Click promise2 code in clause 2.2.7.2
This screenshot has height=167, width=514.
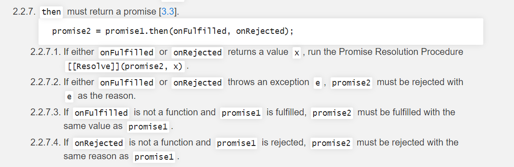click(351, 83)
